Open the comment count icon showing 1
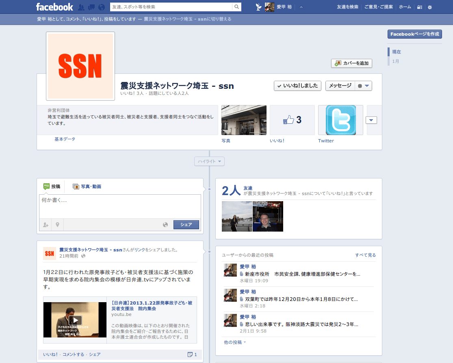The width and height of the screenshot is (453, 363). (x=192, y=354)
